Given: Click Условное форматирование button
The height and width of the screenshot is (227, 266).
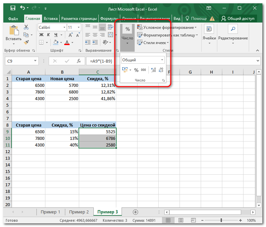Looking at the screenshot, I should [x=167, y=27].
